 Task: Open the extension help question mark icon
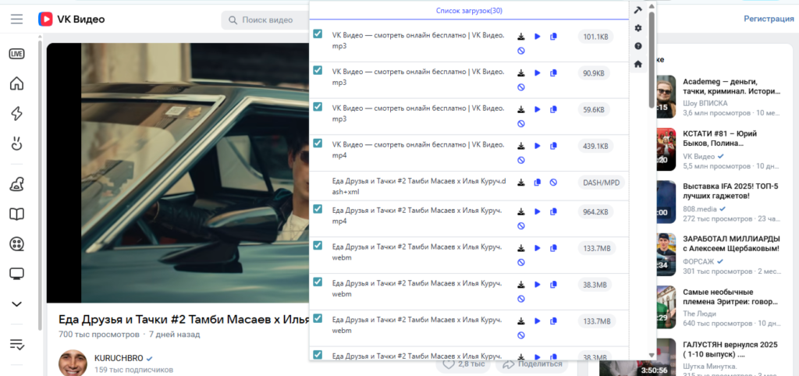638,46
